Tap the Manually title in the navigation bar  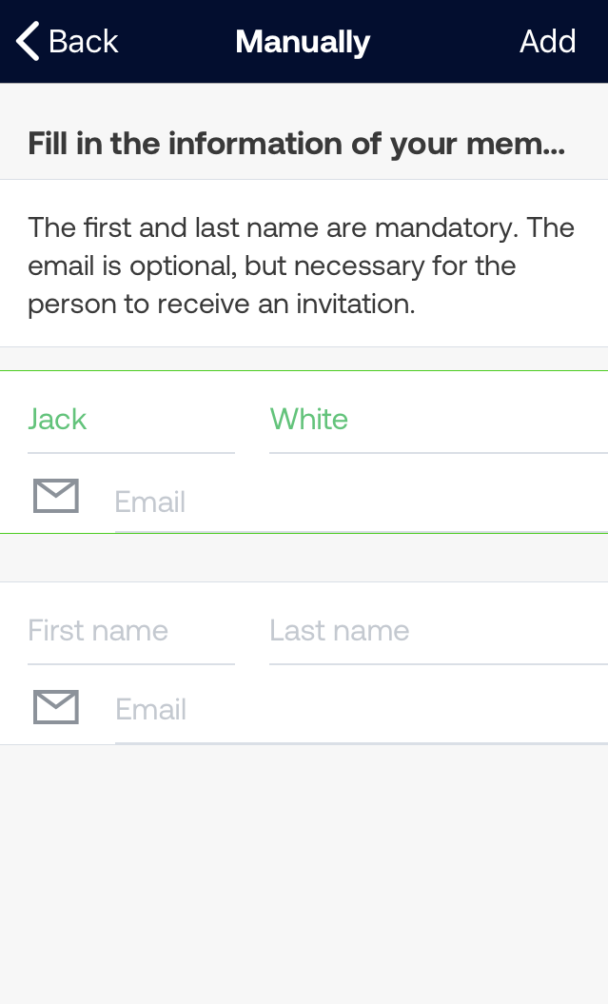point(303,42)
